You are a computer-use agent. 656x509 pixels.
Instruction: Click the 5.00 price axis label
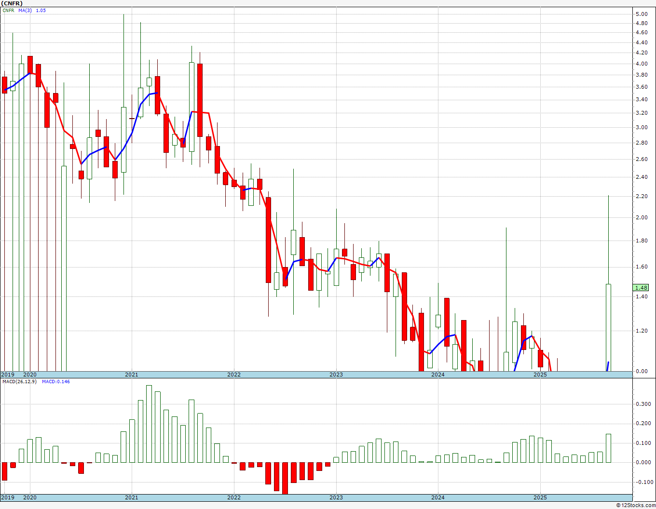pos(641,14)
